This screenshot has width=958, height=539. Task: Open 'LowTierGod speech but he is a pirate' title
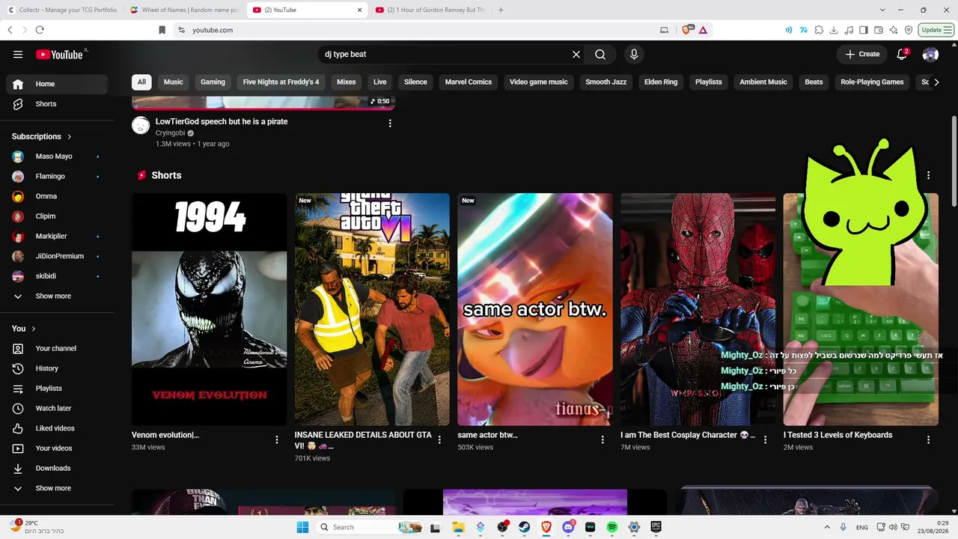coord(222,121)
